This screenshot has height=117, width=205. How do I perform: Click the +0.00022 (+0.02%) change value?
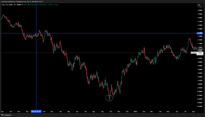pyautogui.click(x=53, y=5)
